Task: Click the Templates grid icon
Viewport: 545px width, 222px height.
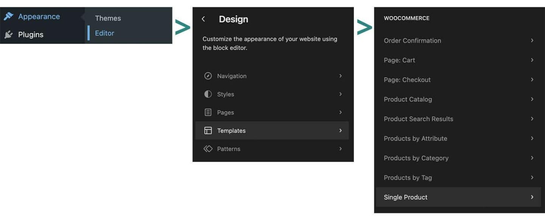Action: pyautogui.click(x=208, y=130)
